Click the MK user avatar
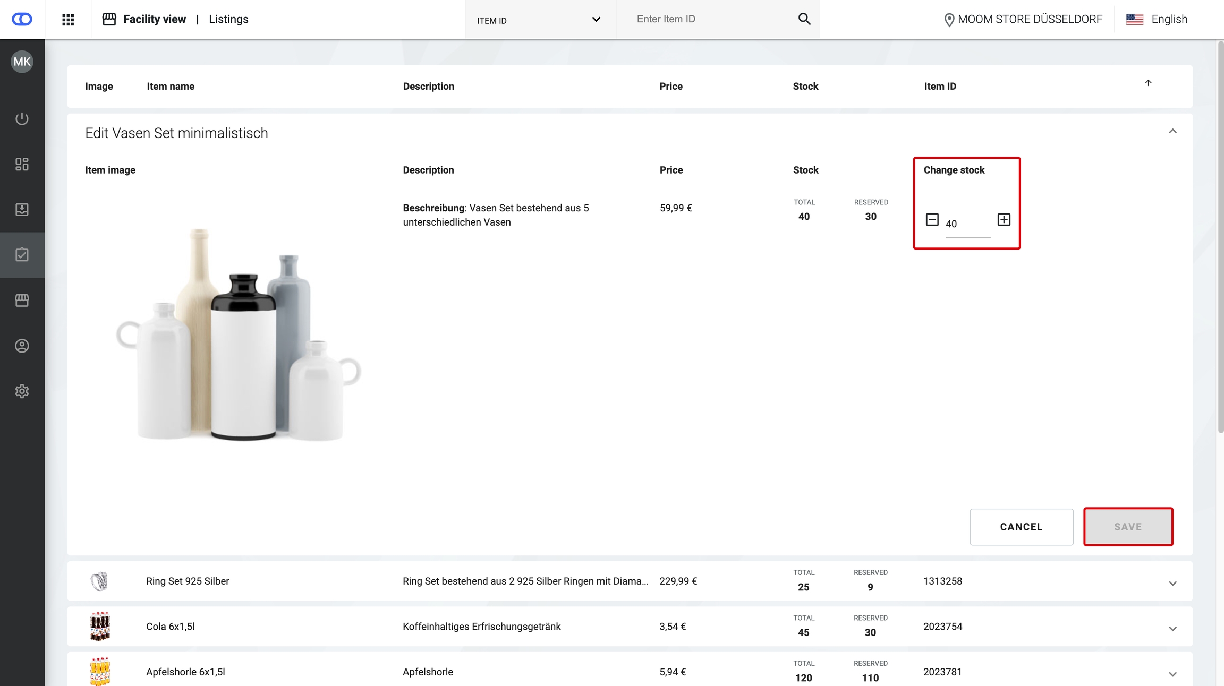 tap(22, 62)
